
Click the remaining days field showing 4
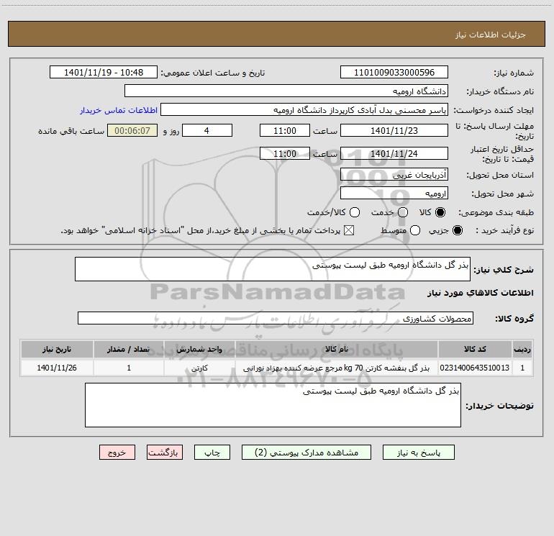click(x=207, y=130)
